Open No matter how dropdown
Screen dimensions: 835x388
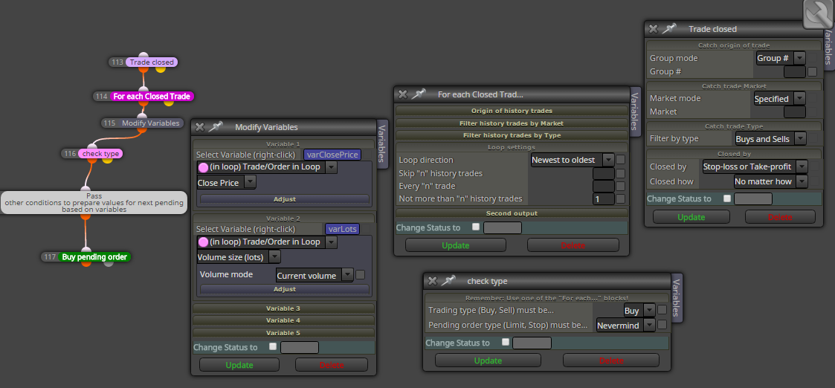(771, 181)
